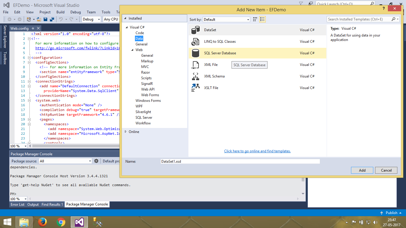Open the Debug configuration dropdown
This screenshot has height=228, width=406.
tap(92, 19)
